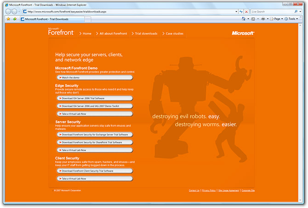Click Take a Virtual Lab Now under Client Security
This screenshot has height=208, width=308.
(x=95, y=179)
